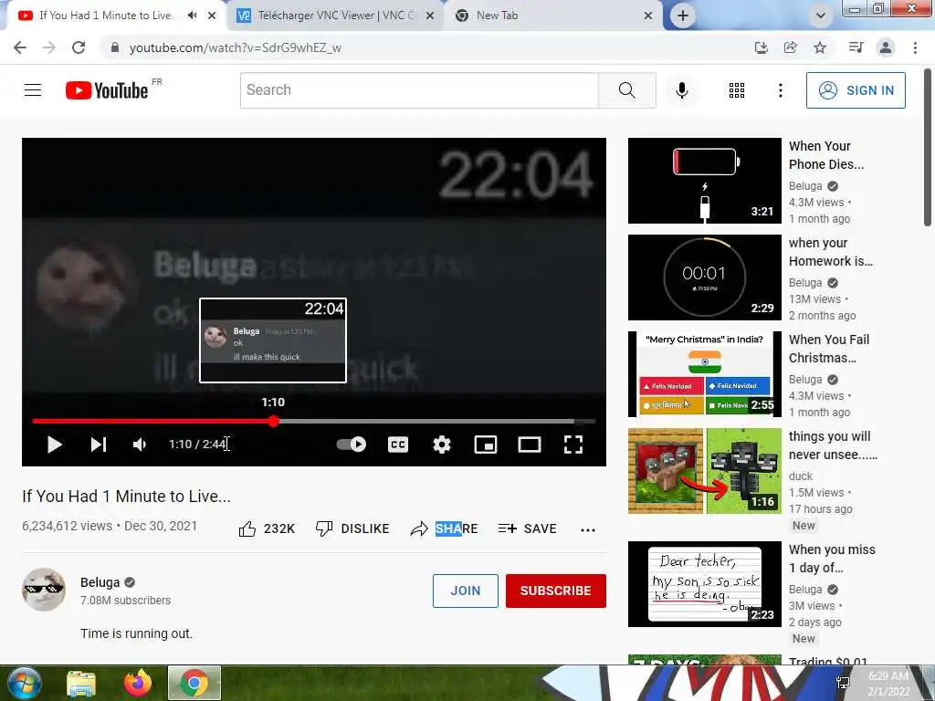Click the address bar URL

pos(236,47)
